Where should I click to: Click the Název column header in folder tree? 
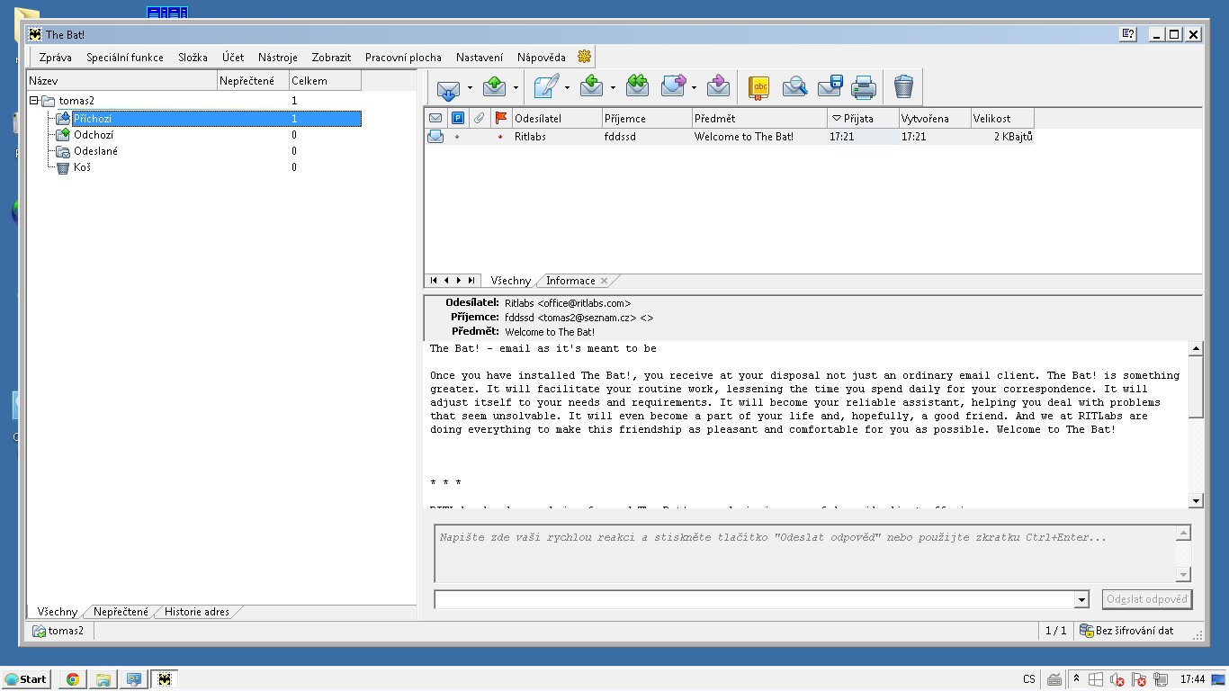[x=121, y=81]
